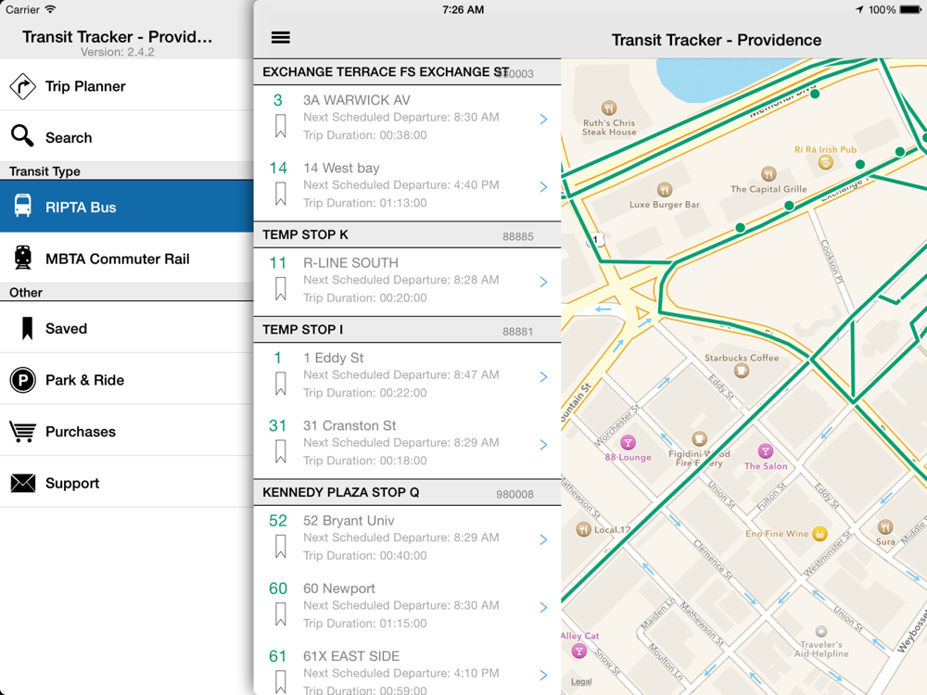Viewport: 927px width, 695px height.
Task: Expand 14 West bay details chevron
Action: coord(543,187)
